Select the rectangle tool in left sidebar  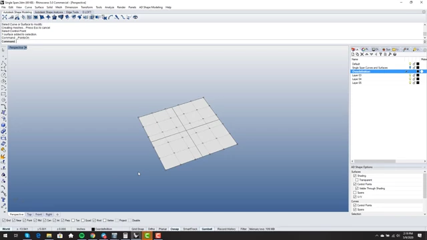3,94
